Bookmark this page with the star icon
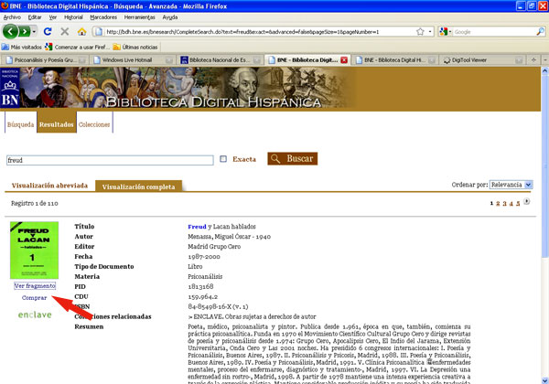Screen dimensions: 549x384 [420, 32]
